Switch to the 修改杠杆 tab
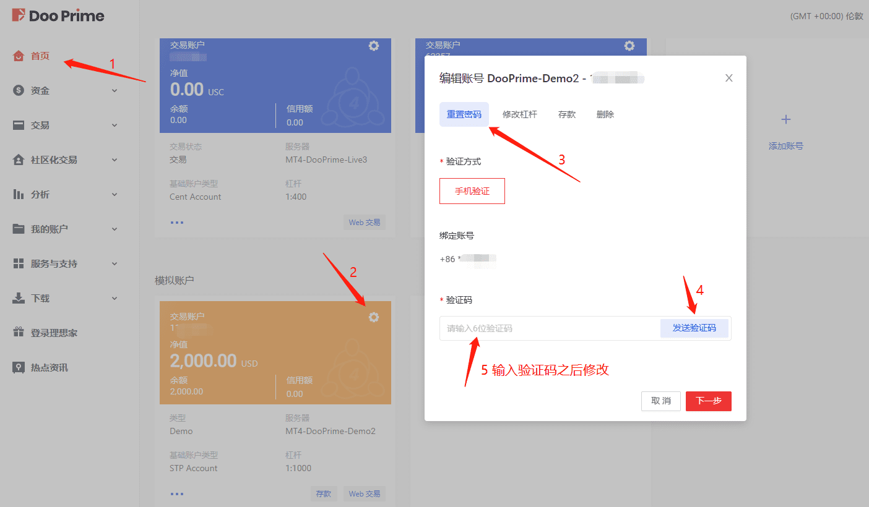Screen dimensions: 869x507 click(520, 114)
